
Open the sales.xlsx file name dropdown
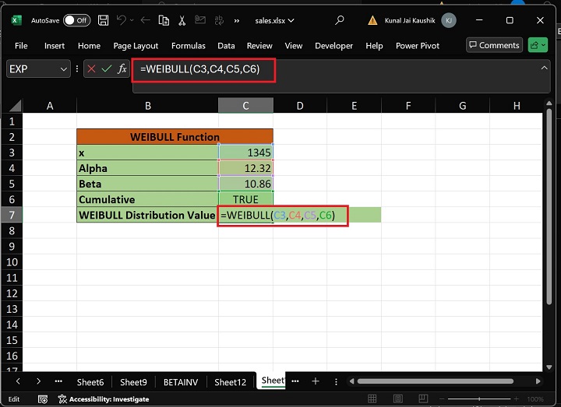(274, 21)
